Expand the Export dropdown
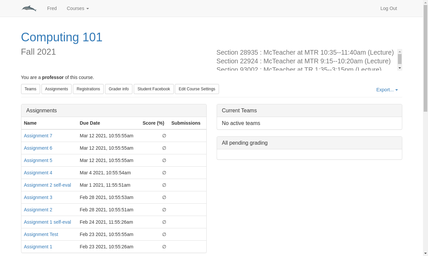Image resolution: width=428 pixels, height=256 pixels. [x=387, y=90]
